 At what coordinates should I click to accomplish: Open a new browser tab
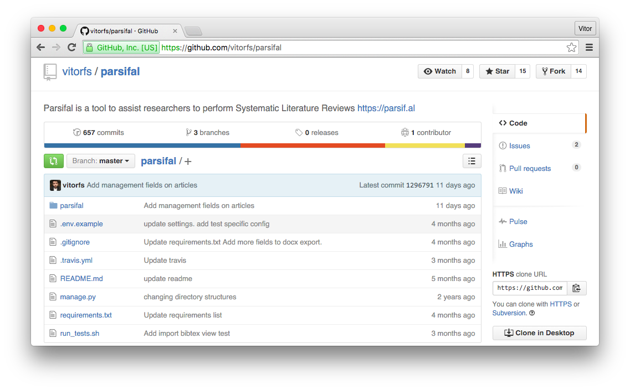click(x=193, y=31)
